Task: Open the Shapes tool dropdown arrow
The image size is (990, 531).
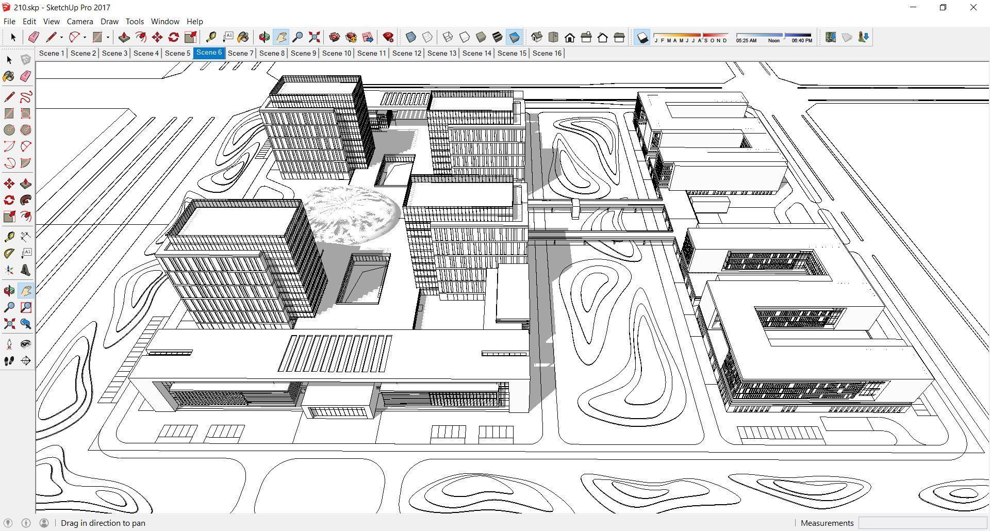Action: pos(108,37)
